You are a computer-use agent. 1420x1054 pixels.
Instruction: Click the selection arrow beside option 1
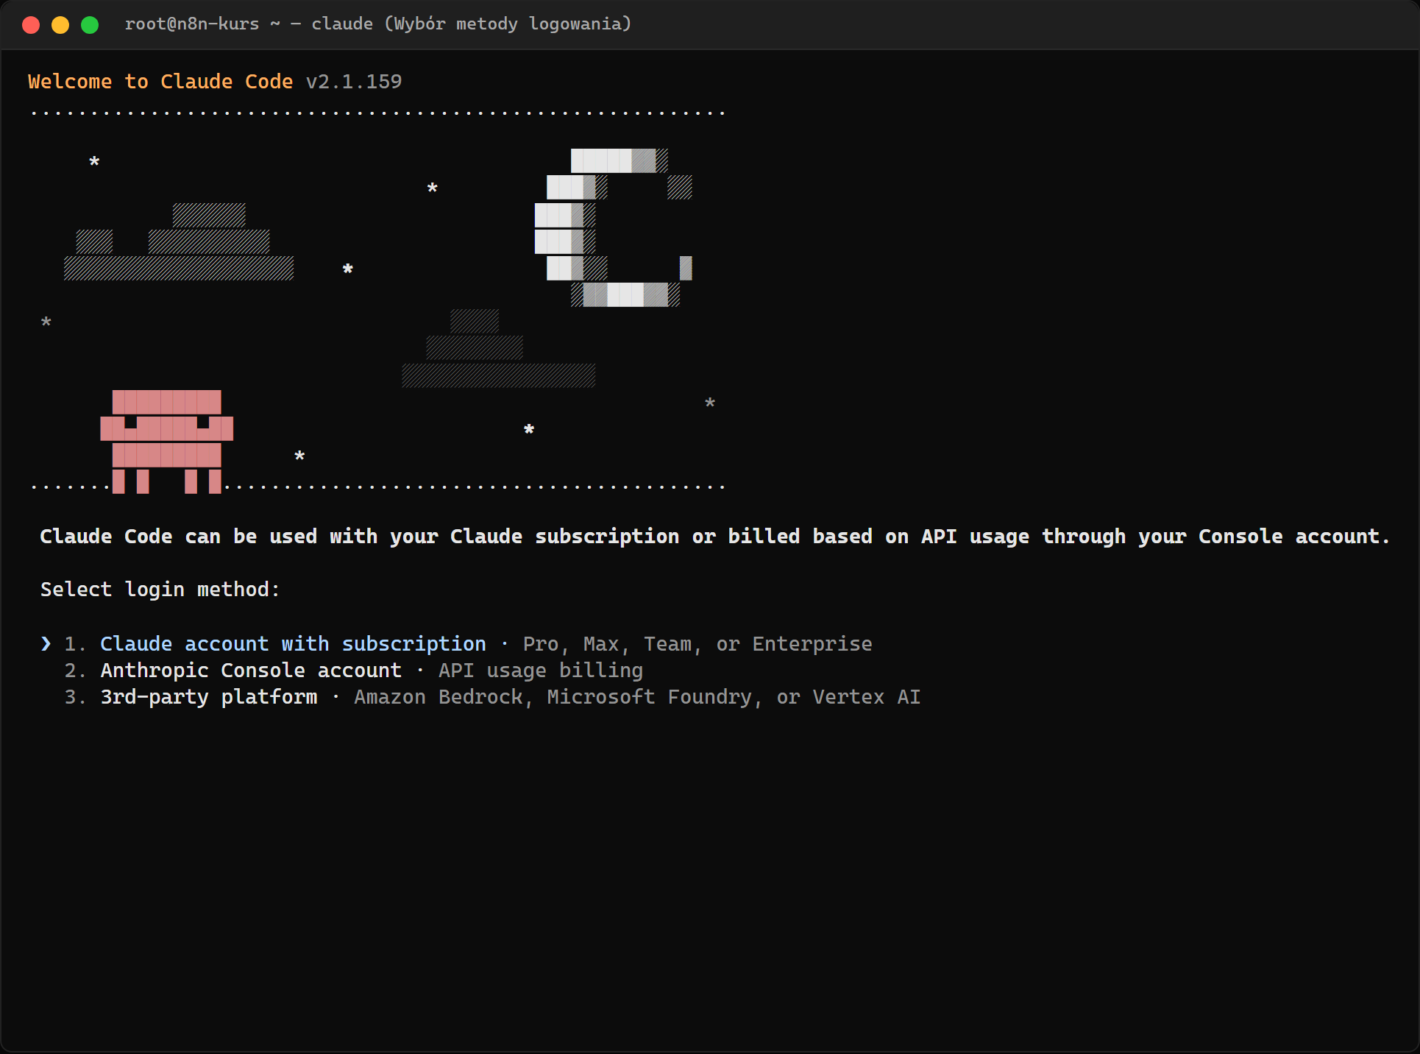coord(46,644)
